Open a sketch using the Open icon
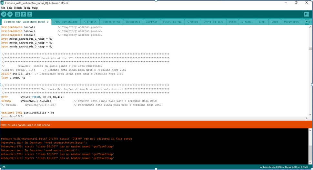 [x=24, y=14]
